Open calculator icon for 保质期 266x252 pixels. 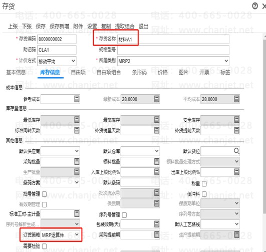coord(157,203)
